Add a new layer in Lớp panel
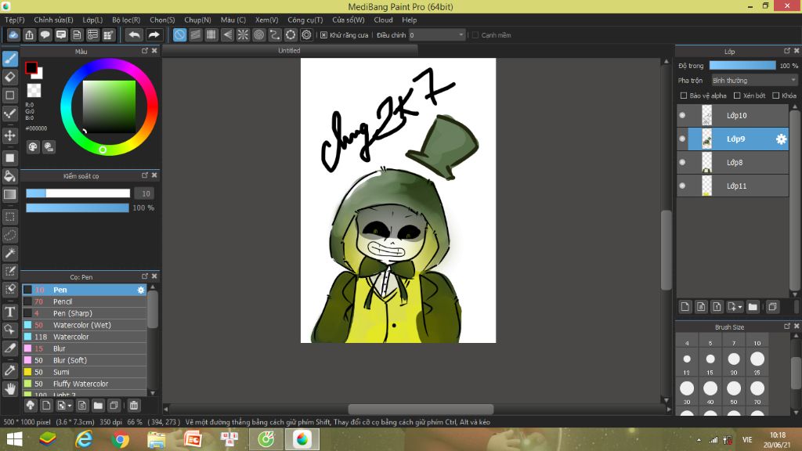This screenshot has height=451, width=802. 685,307
